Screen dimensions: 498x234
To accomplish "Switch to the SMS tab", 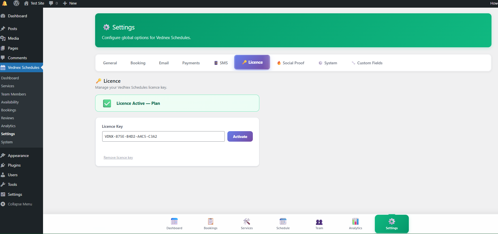I will [x=221, y=63].
